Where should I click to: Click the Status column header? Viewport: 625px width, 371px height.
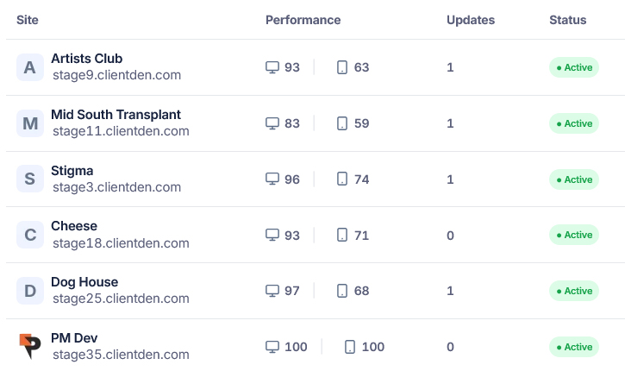coord(567,20)
